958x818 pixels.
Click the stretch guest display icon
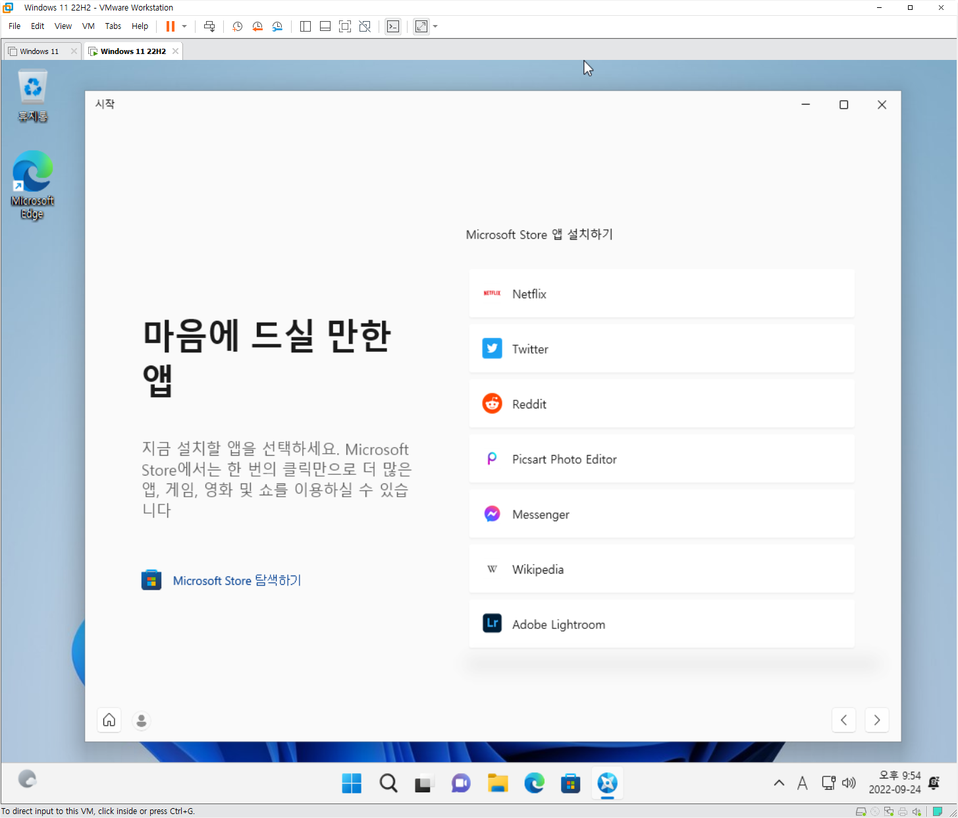(421, 26)
